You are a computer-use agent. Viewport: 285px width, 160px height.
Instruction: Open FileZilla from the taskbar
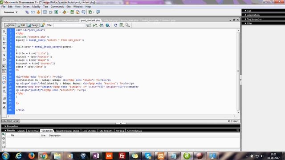coord(122,156)
